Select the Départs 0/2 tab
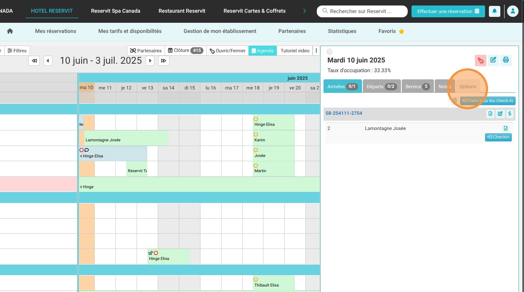Image resolution: width=524 pixels, height=292 pixels. pyautogui.click(x=382, y=86)
